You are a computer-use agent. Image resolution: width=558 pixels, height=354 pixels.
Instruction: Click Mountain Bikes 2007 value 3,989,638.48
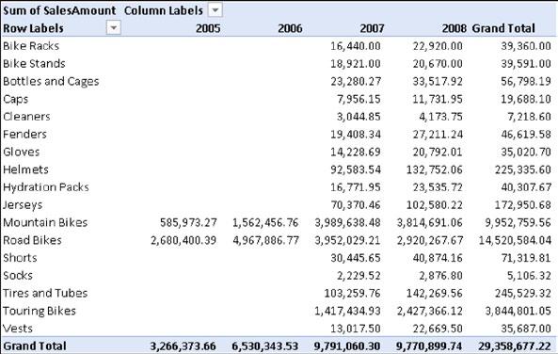pyautogui.click(x=347, y=222)
